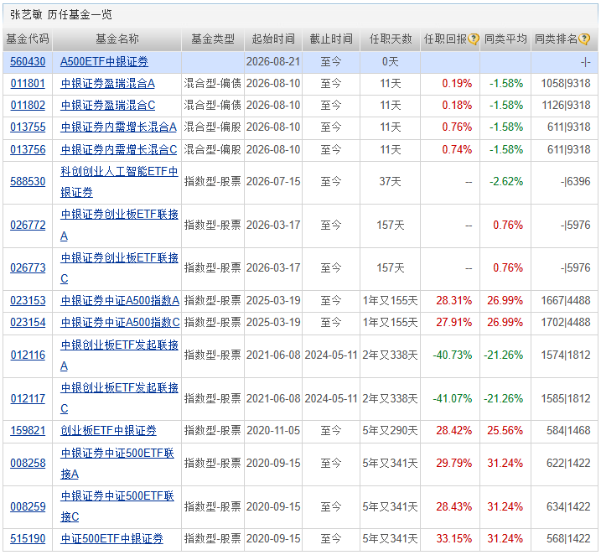The height and width of the screenshot is (555, 601).
Task: Click the 截止时间 column header
Action: click(331, 39)
